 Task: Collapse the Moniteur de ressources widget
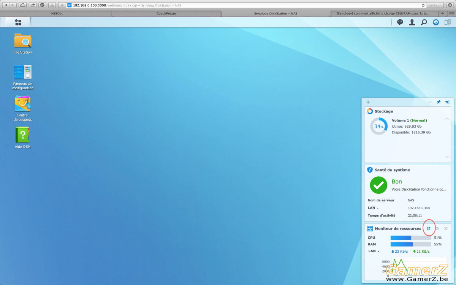(437, 228)
